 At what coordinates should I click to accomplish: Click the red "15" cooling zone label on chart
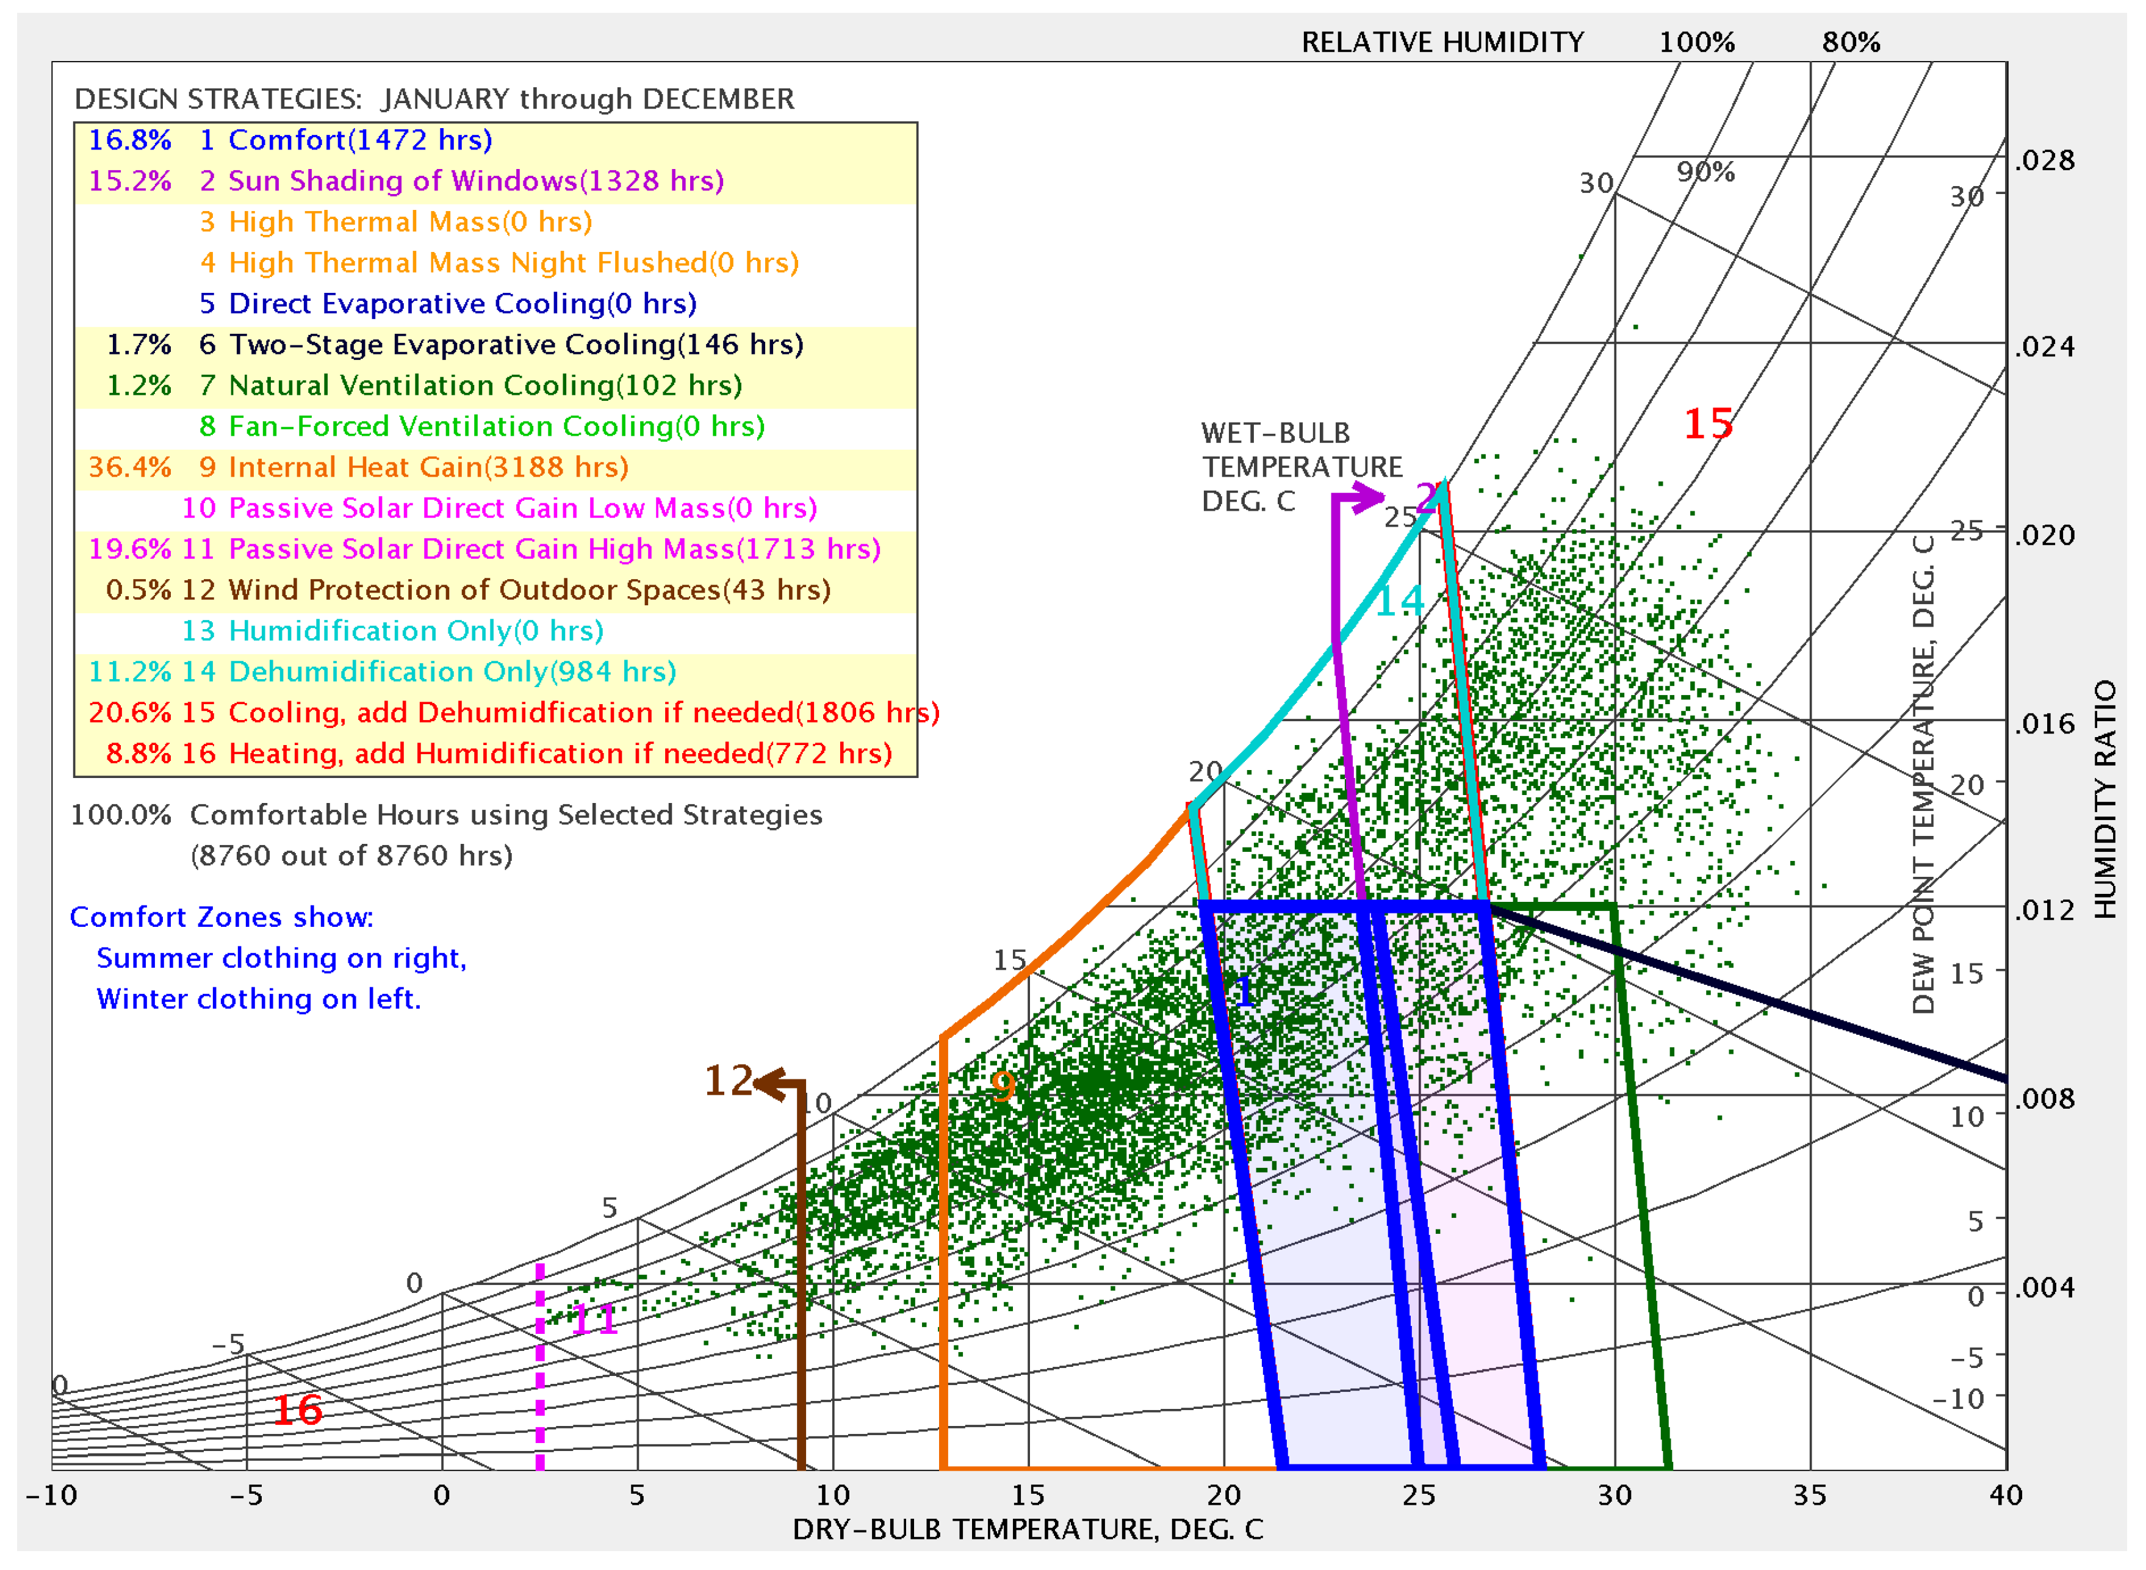pyautogui.click(x=1708, y=424)
